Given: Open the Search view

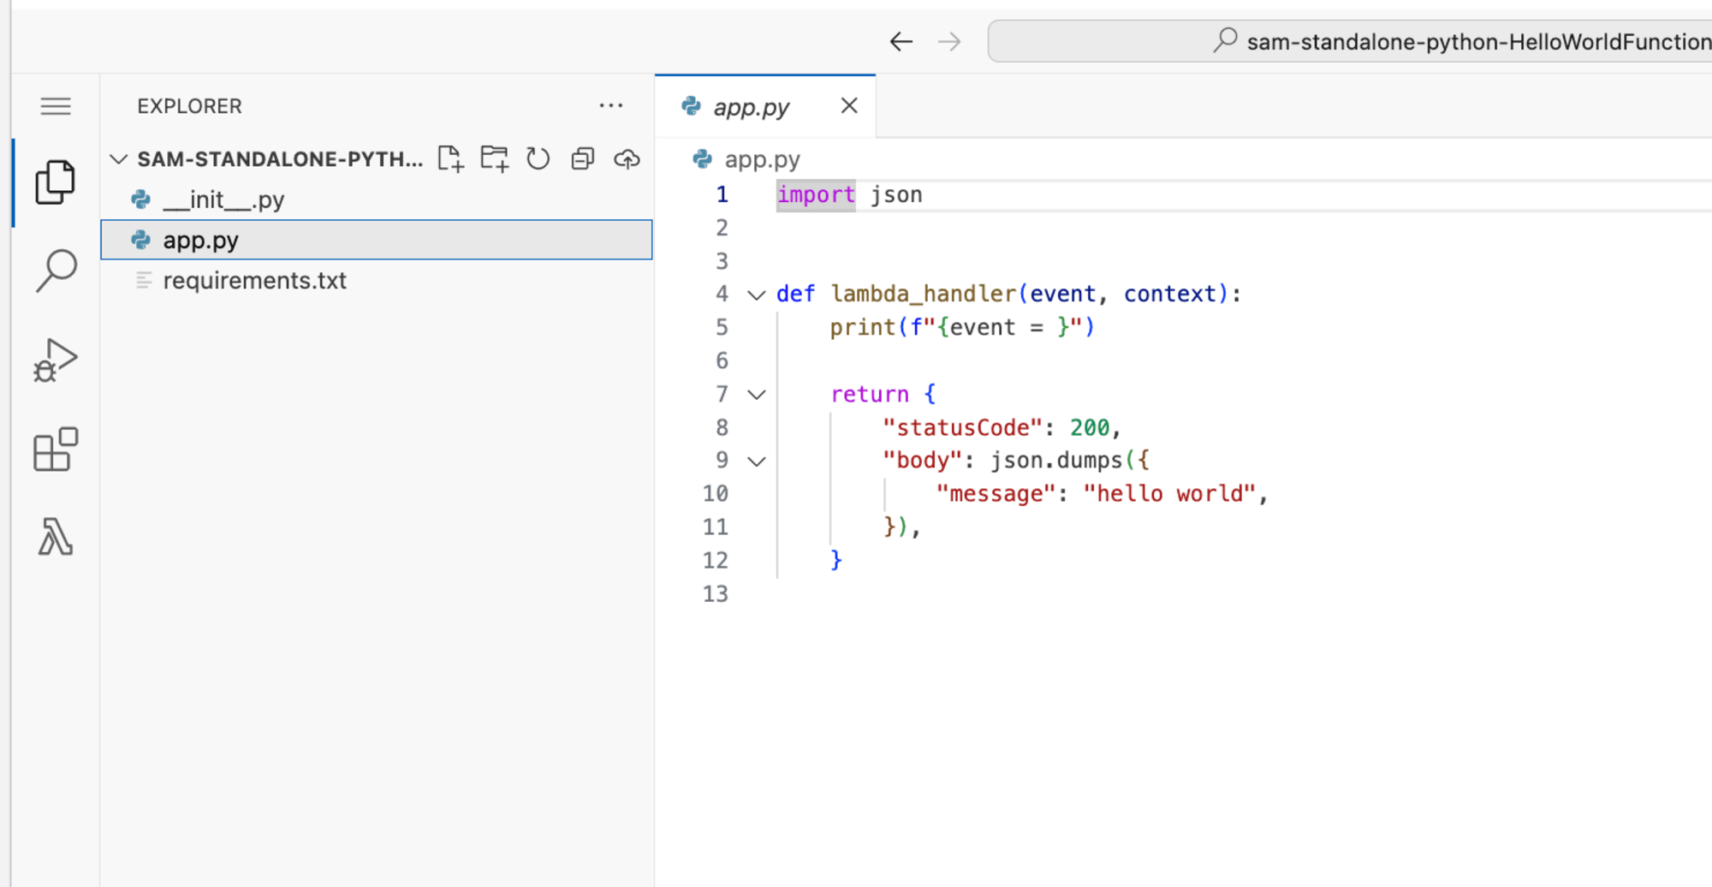Looking at the screenshot, I should (56, 271).
